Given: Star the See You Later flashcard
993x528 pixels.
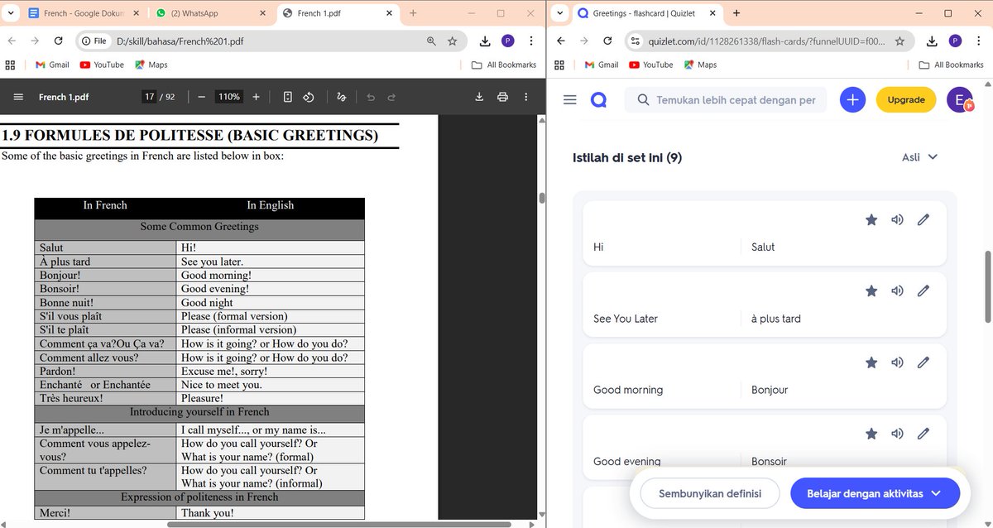Looking at the screenshot, I should coord(871,290).
